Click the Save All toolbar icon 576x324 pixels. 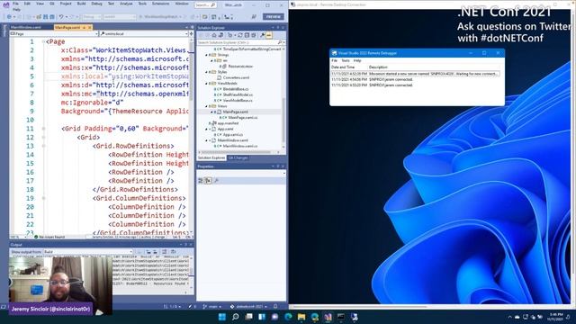pos(52,17)
